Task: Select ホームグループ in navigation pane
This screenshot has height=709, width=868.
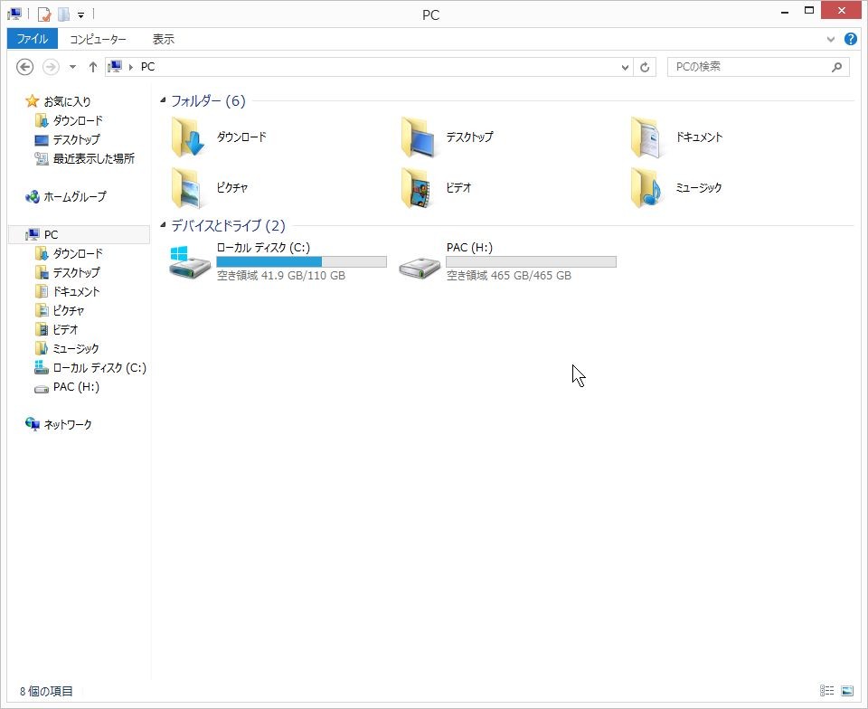Action: [65, 196]
